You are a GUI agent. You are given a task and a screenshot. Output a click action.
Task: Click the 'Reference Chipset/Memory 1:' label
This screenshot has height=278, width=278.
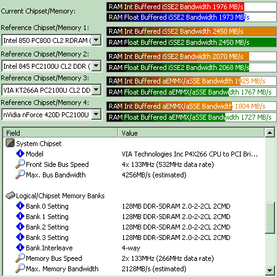45,28
